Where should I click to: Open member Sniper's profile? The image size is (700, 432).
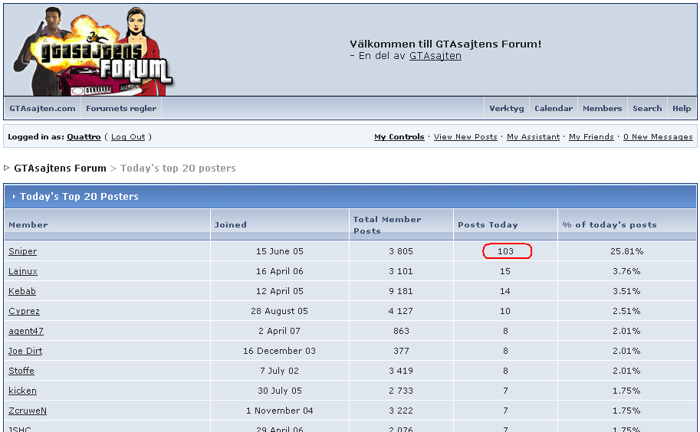pos(23,251)
